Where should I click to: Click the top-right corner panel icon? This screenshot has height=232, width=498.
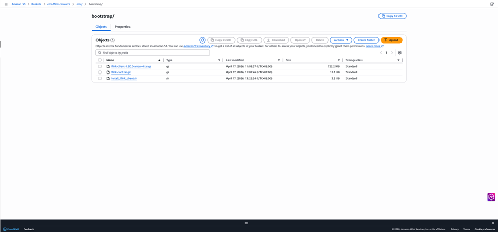point(492,4)
